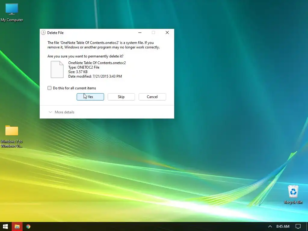Click 'Date modified: 7/21/2015 3:43 PM' text
Viewport: 308px width, 231px height.
(x=95, y=76)
